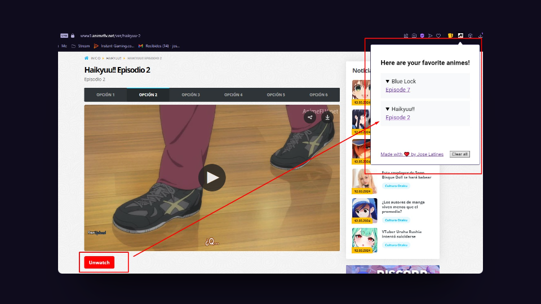541x304 pixels.
Task: Collapse the Blue Lock entry
Action: coord(388,82)
